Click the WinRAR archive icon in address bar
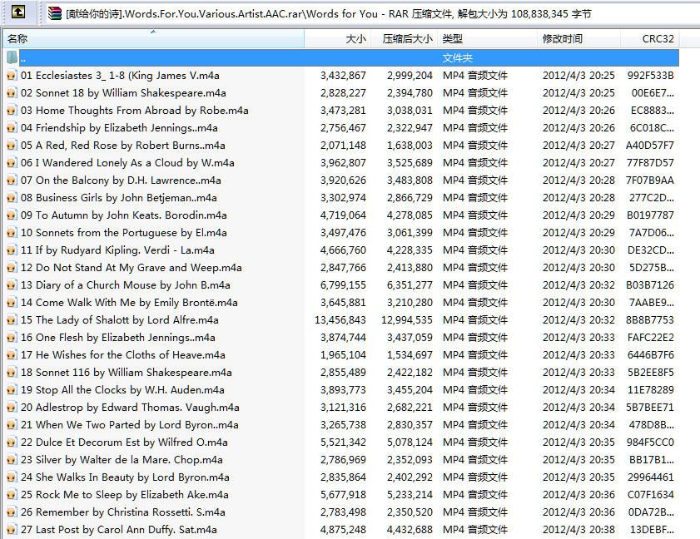Viewport: 700px width, 539px height. click(54, 13)
